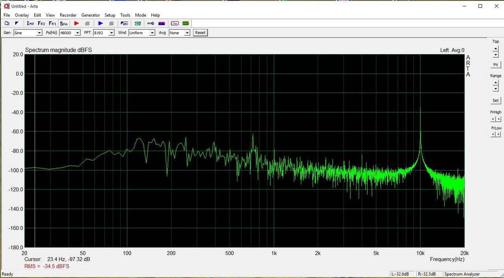Open the Overlay menu
The height and width of the screenshot is (278, 504).
point(22,15)
